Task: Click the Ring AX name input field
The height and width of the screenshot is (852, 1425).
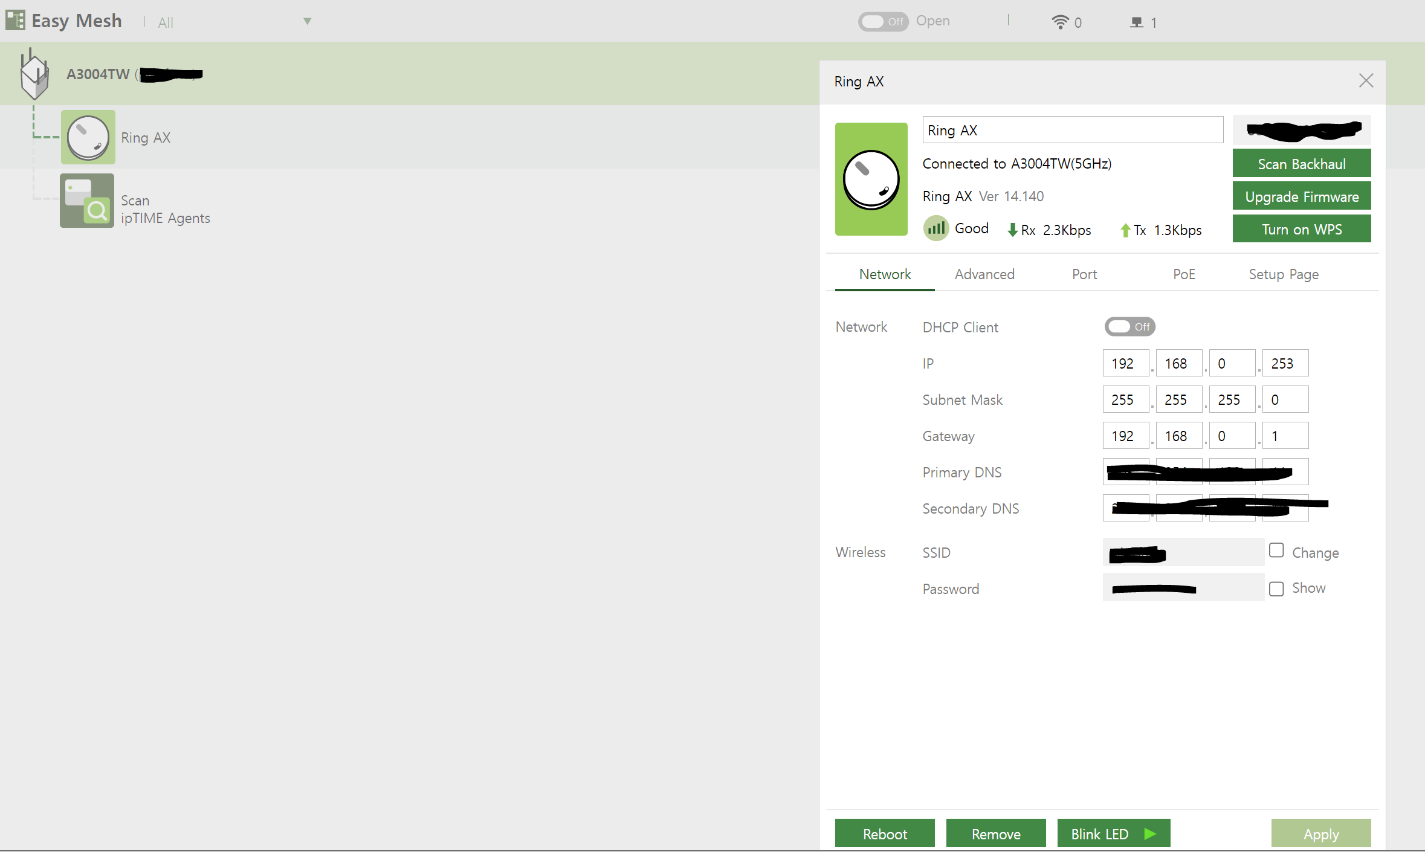Action: pyautogui.click(x=1072, y=131)
